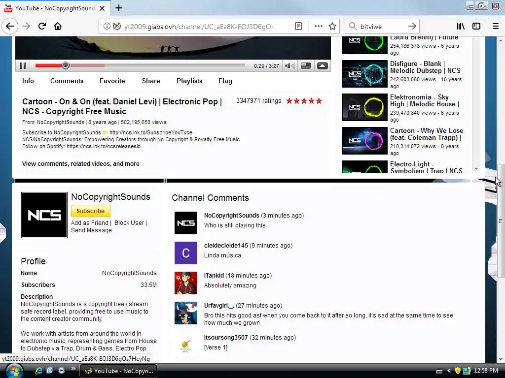505x378 pixels.
Task: Close the YouTube tab
Action: coord(102,8)
